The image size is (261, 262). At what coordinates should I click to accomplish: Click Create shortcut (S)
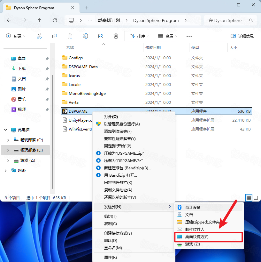(x=134, y=233)
